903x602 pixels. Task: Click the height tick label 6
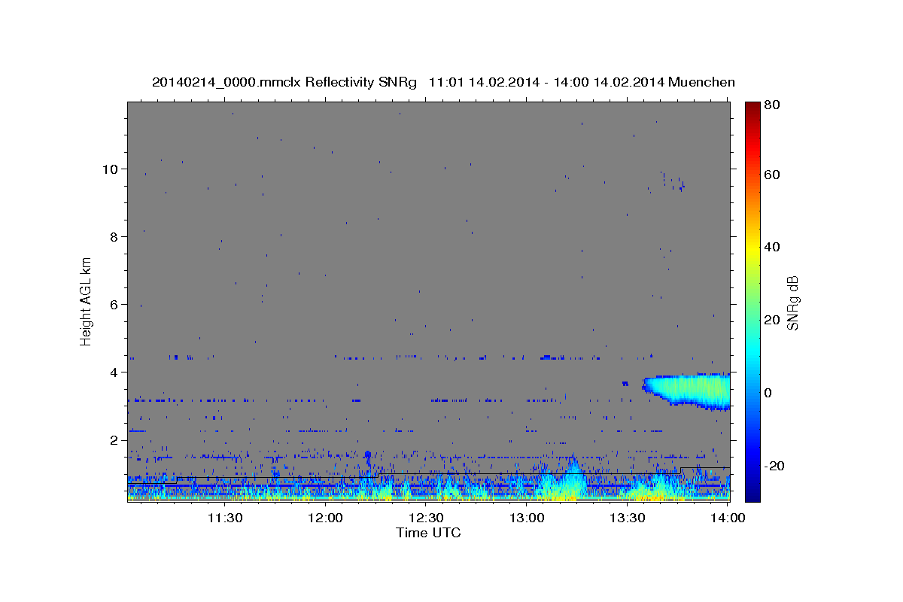pyautogui.click(x=114, y=304)
